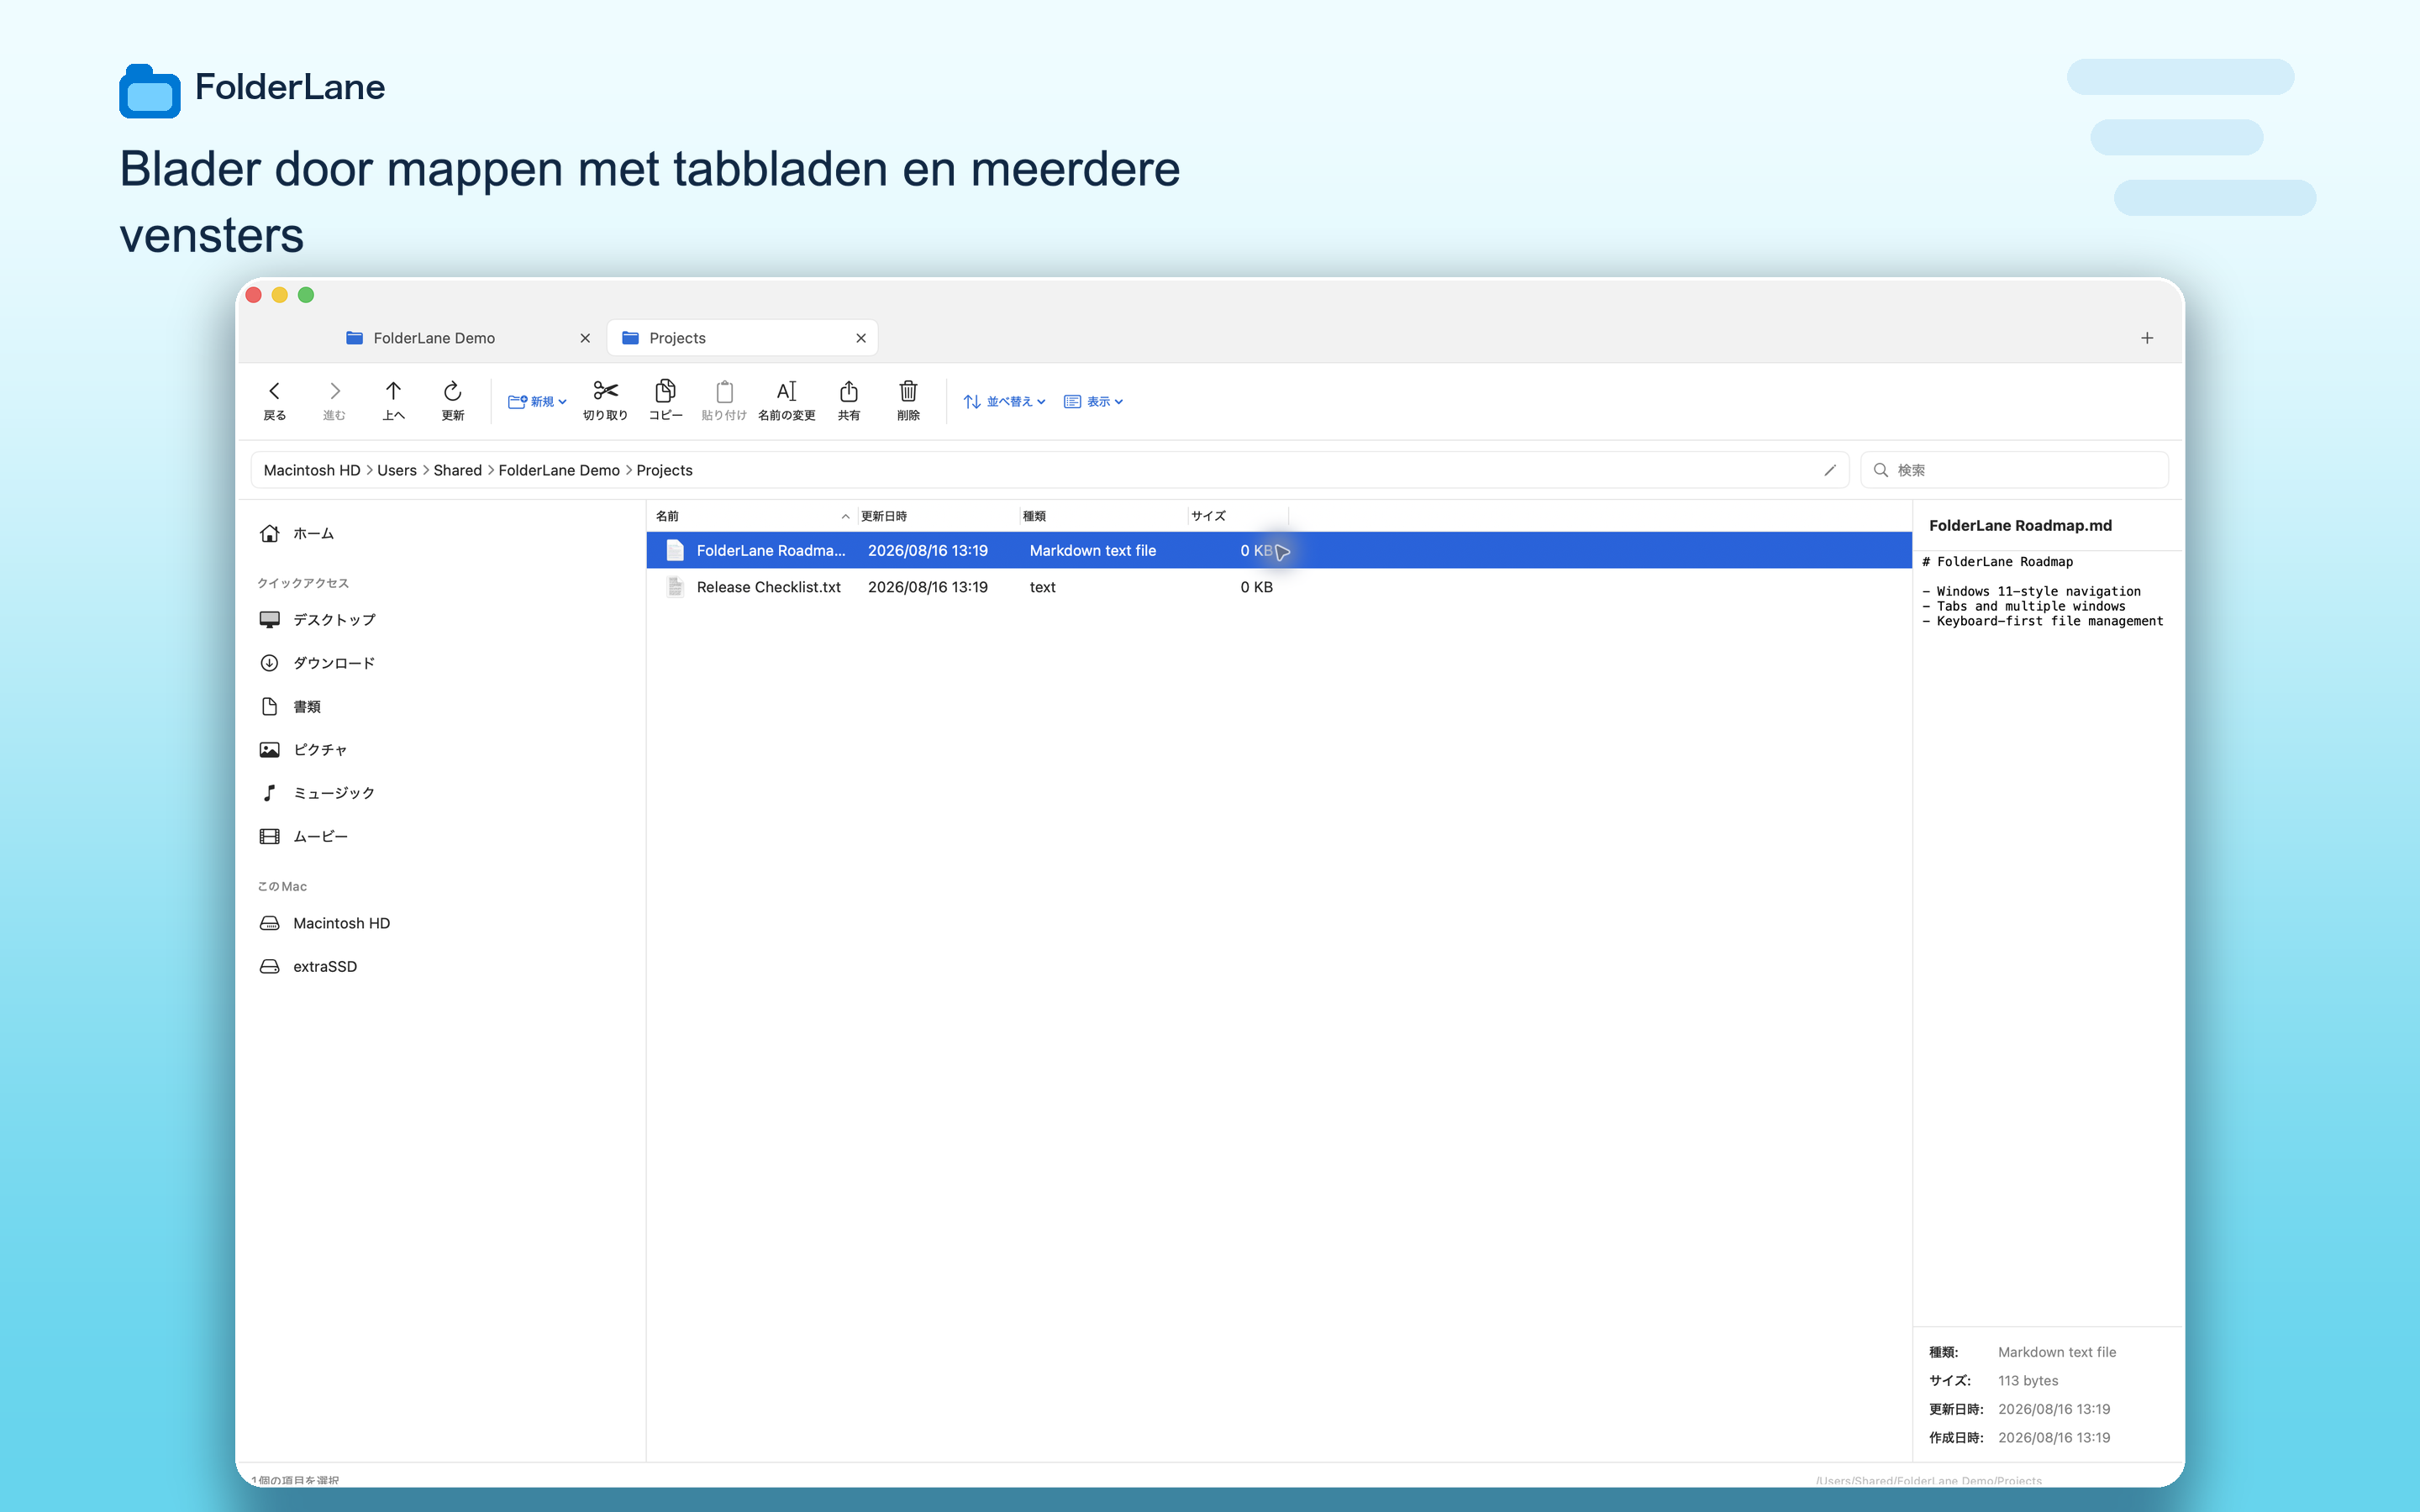Add a new tab with the plus button
2420x1512 pixels.
(x=2147, y=338)
